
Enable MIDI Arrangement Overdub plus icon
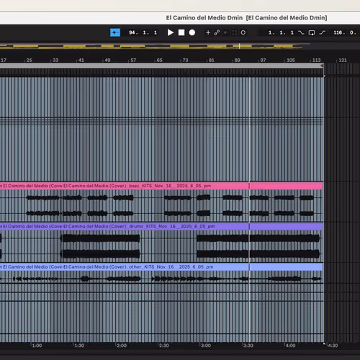click(x=208, y=32)
